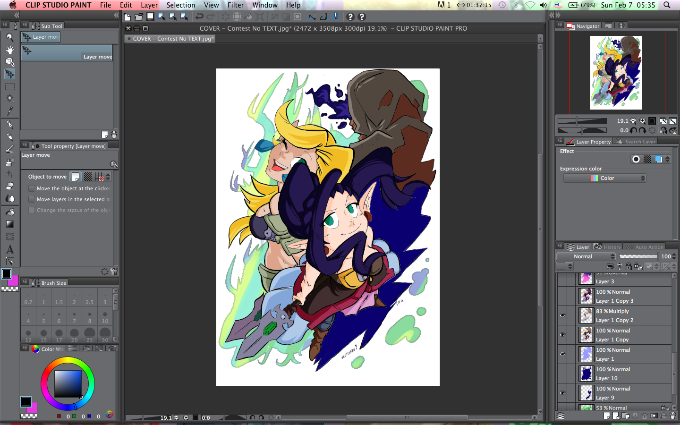Show hidden Layer 10 via visibility box
680x425 pixels.
(562, 374)
